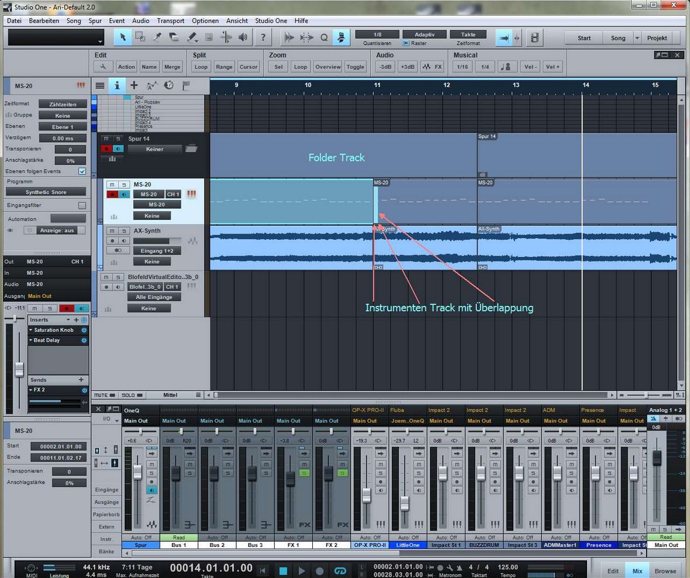The height and width of the screenshot is (578, 690).
Task: Open the Datei menu
Action: point(14,20)
